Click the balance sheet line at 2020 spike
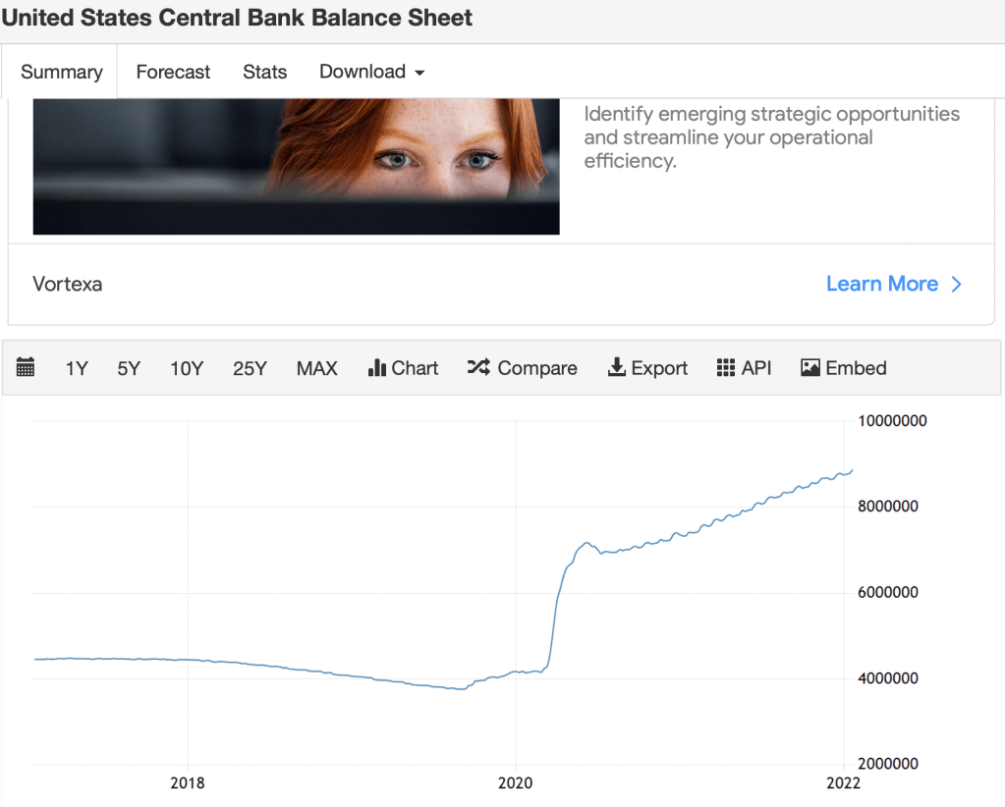Viewport: 1005px width, 807px height. click(x=556, y=609)
